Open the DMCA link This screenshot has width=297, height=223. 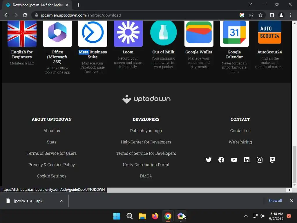pos(146,176)
